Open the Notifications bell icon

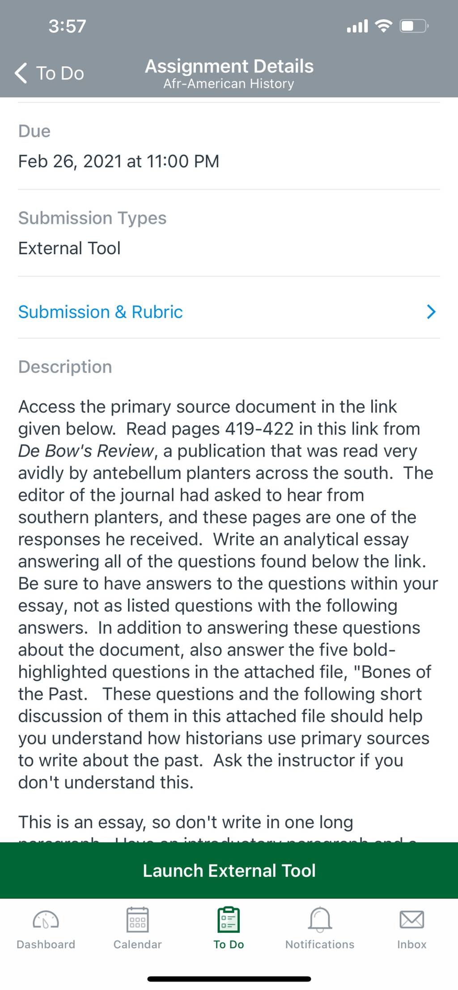[320, 919]
